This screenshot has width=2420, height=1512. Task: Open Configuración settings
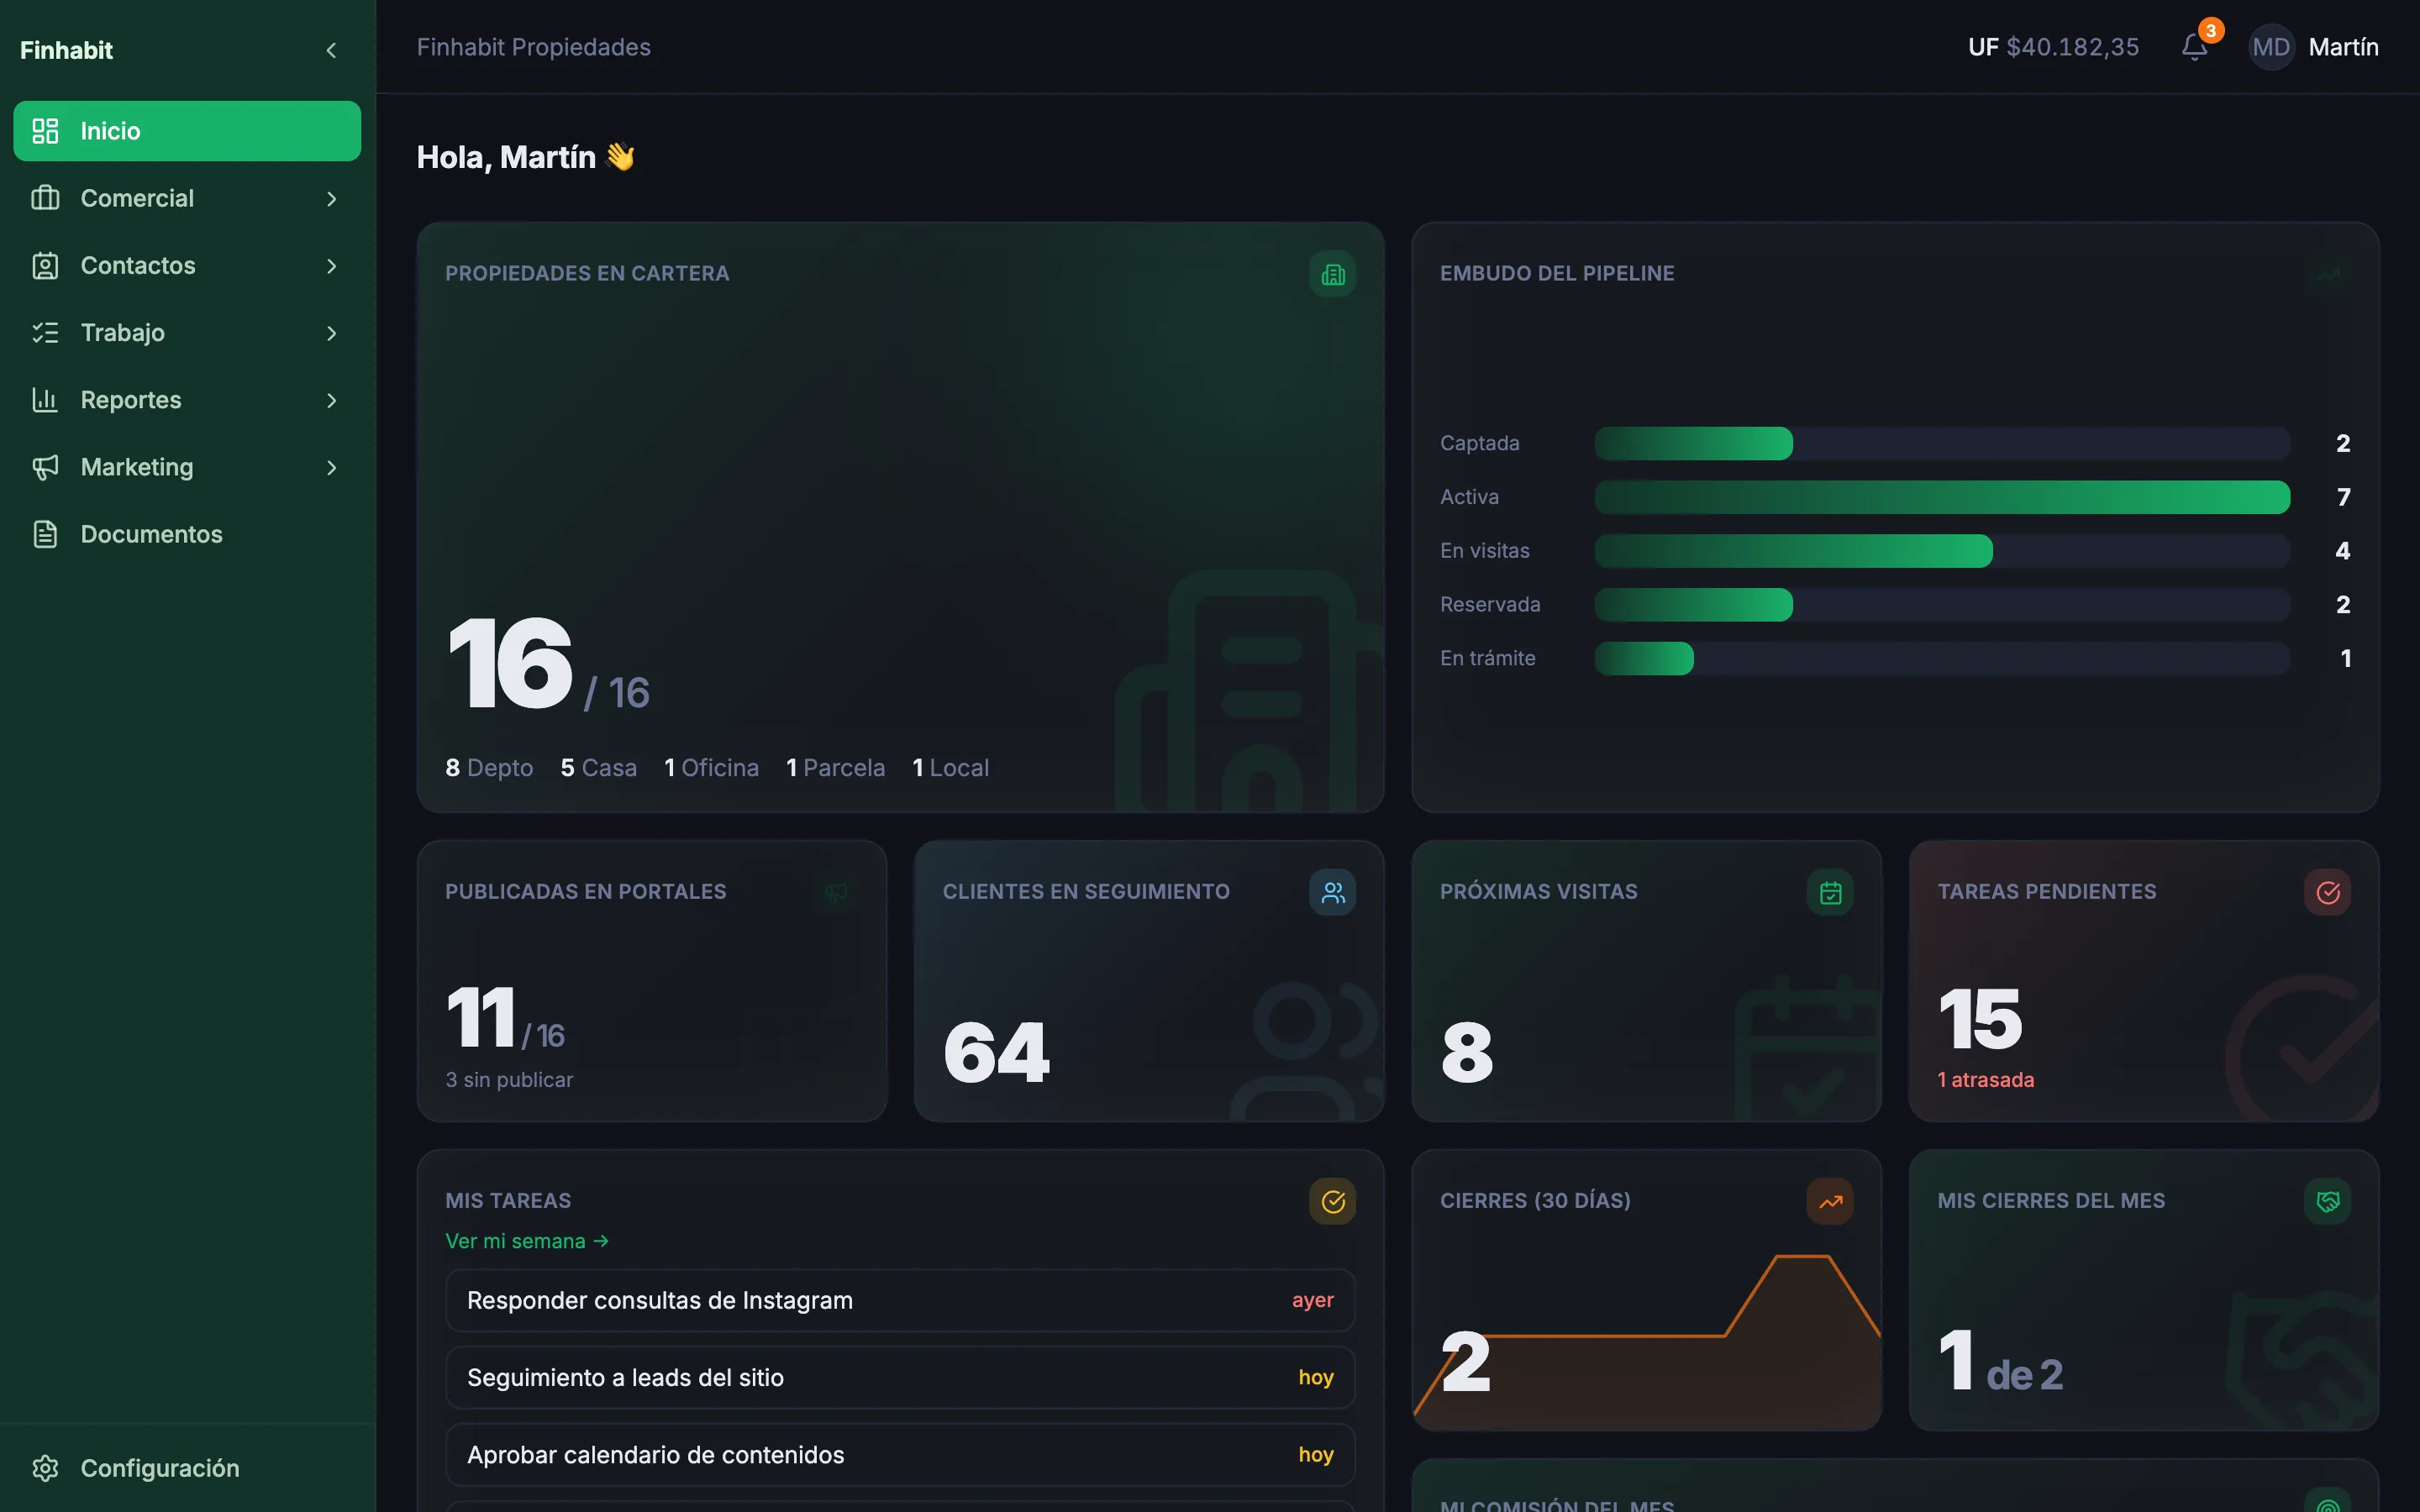(187, 1468)
